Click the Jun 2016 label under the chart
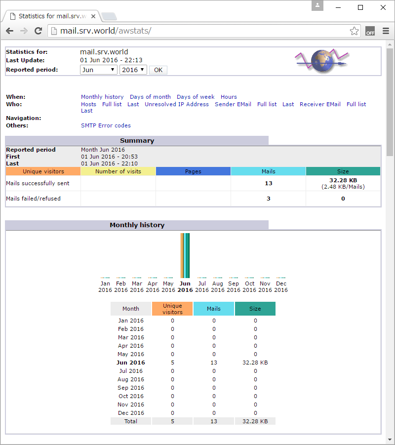The width and height of the screenshot is (395, 445). click(185, 286)
